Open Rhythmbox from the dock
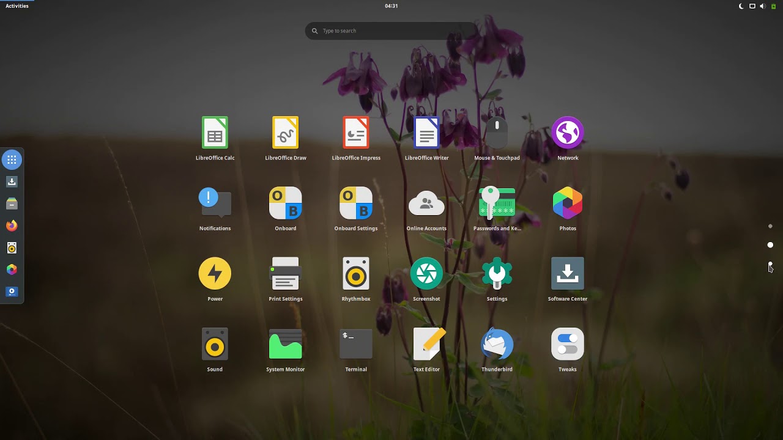 click(x=12, y=248)
